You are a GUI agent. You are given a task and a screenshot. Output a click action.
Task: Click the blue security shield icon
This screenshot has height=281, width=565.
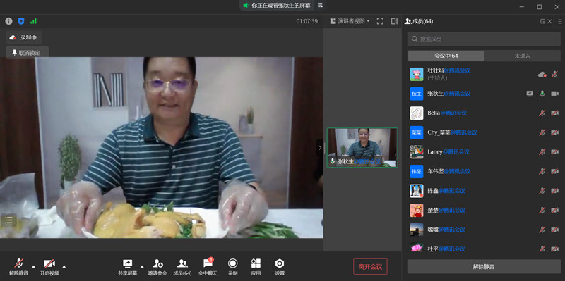[21, 21]
